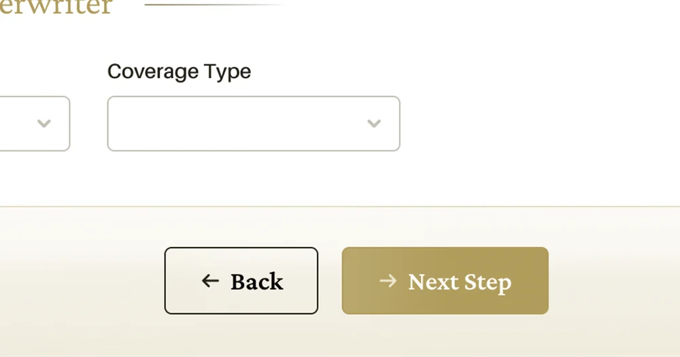Expand the partially visible dropdown left of Coverage Type
The width and height of the screenshot is (680, 357).
tap(27, 123)
